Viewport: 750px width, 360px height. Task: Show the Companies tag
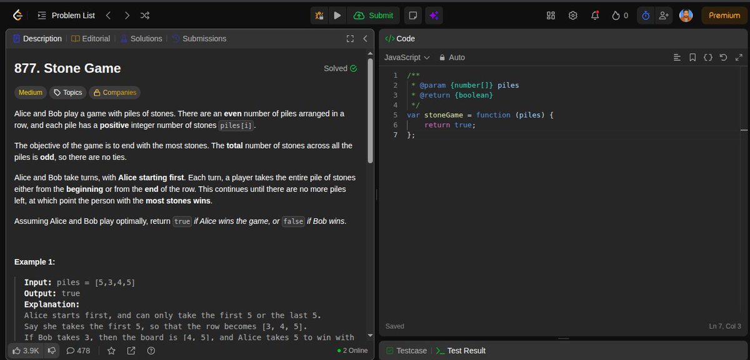pyautogui.click(x=114, y=92)
